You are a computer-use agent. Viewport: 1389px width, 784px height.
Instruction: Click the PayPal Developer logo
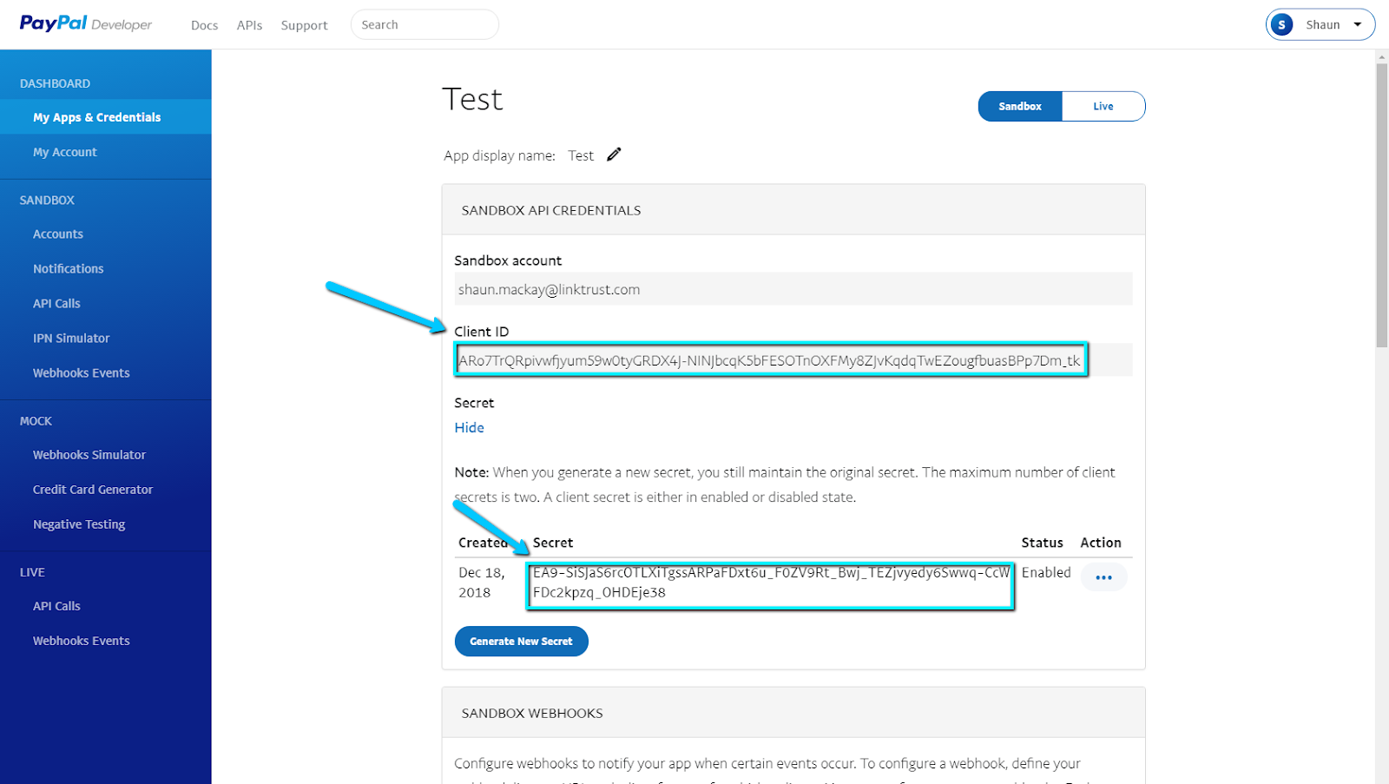85,23
